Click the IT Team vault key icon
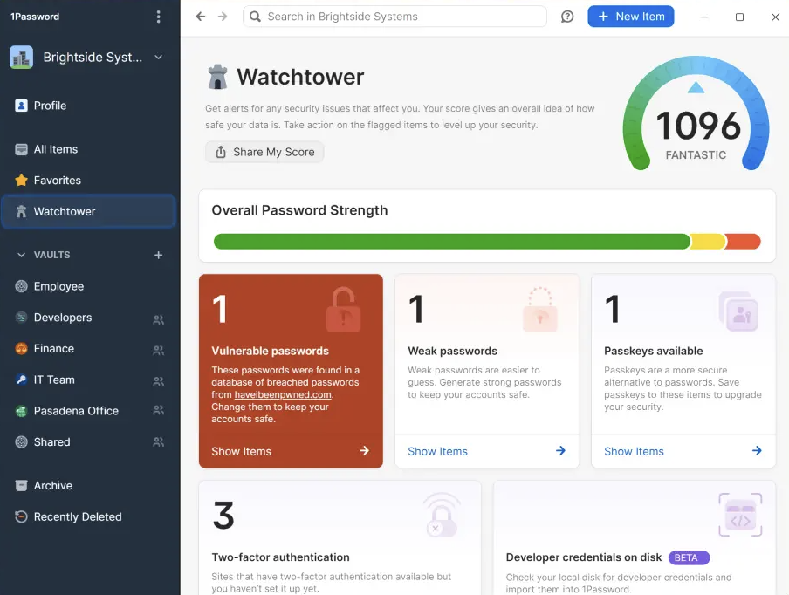This screenshot has width=789, height=595. (x=21, y=380)
